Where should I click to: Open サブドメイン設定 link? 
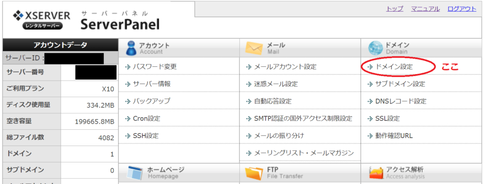click(x=400, y=84)
